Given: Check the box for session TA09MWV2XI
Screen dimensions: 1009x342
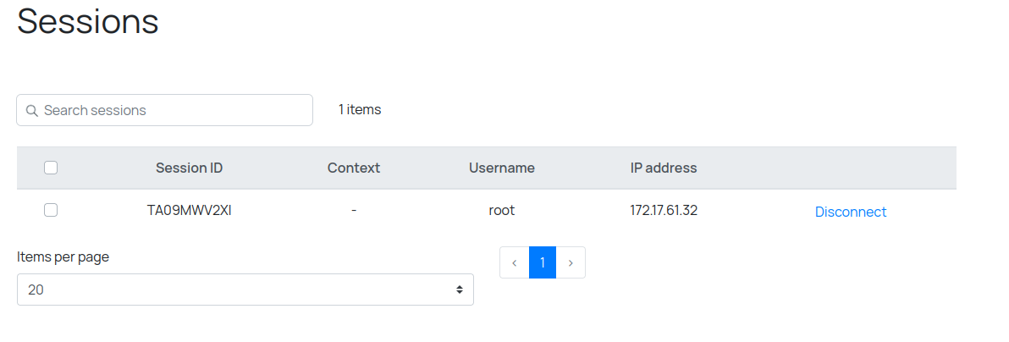Looking at the screenshot, I should click(51, 211).
